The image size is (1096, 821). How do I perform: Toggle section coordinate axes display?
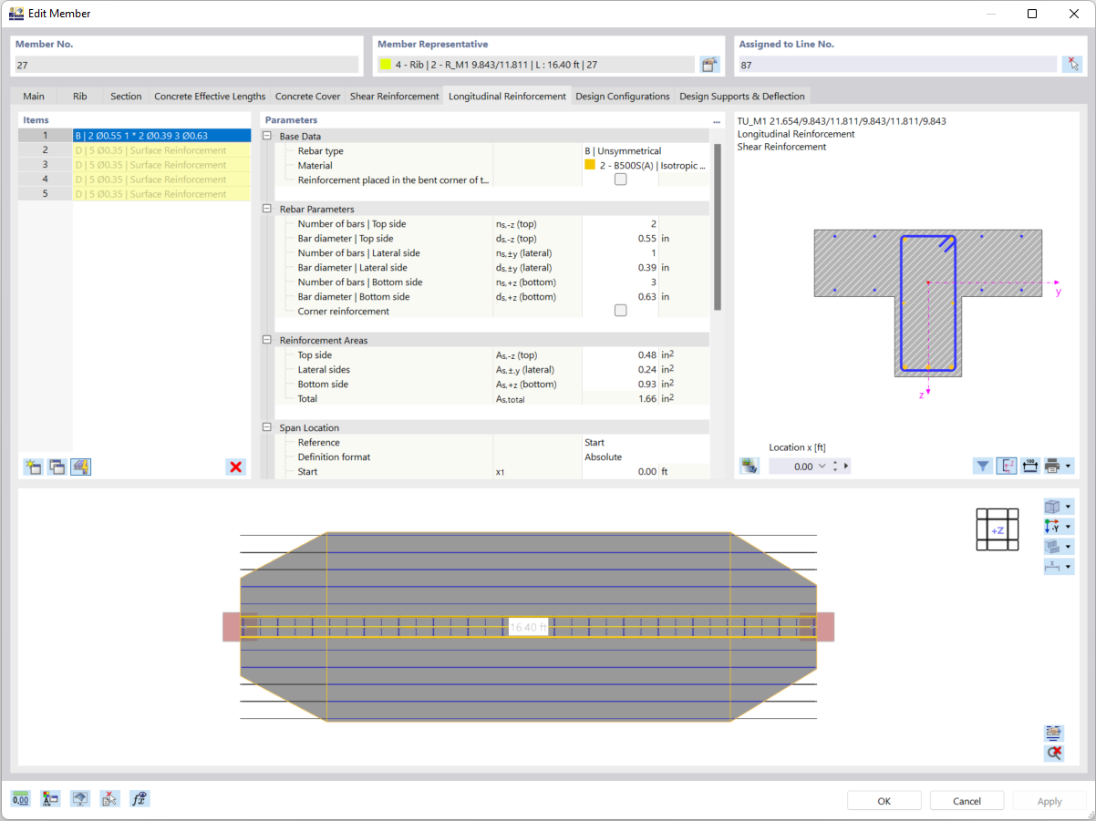point(1007,466)
